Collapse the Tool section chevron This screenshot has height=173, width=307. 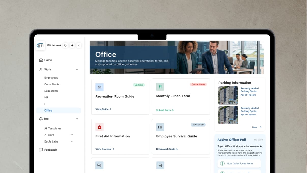coord(77,119)
